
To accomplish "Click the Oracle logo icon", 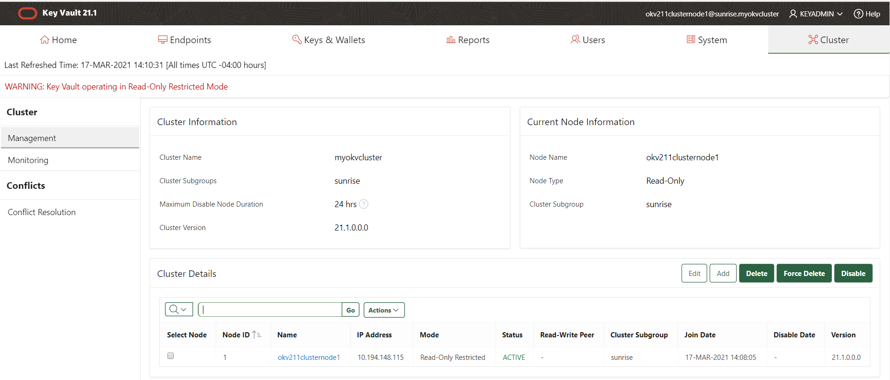I will click(x=27, y=14).
